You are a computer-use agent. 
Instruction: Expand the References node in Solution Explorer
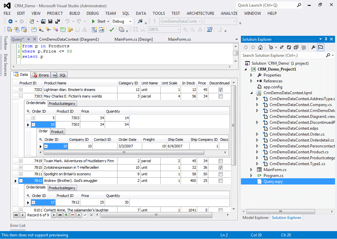251,81
